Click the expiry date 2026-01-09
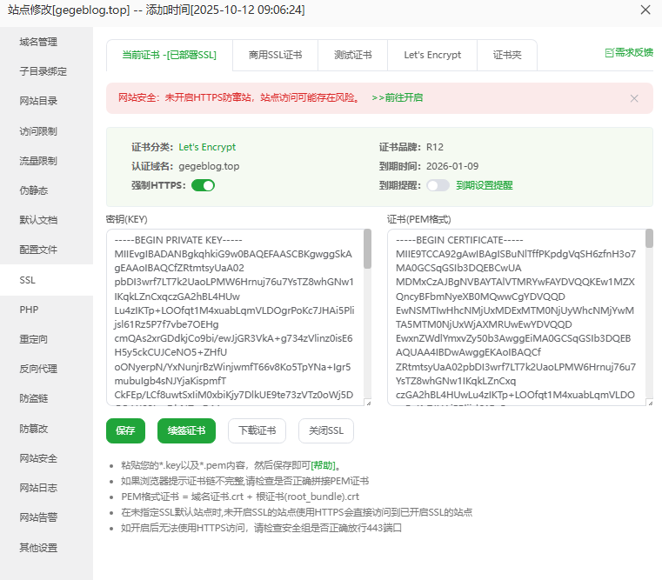 point(452,166)
